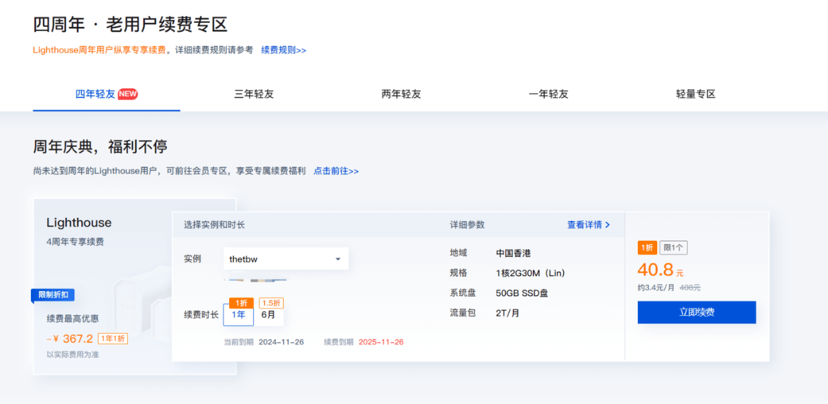Click the 1年1折 discount tag
Viewport: 828px width, 404px height.
coord(113,339)
